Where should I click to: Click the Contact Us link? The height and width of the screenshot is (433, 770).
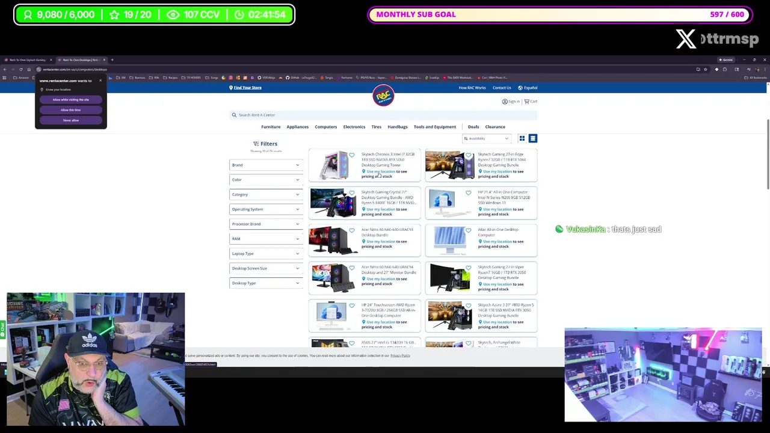502,88
